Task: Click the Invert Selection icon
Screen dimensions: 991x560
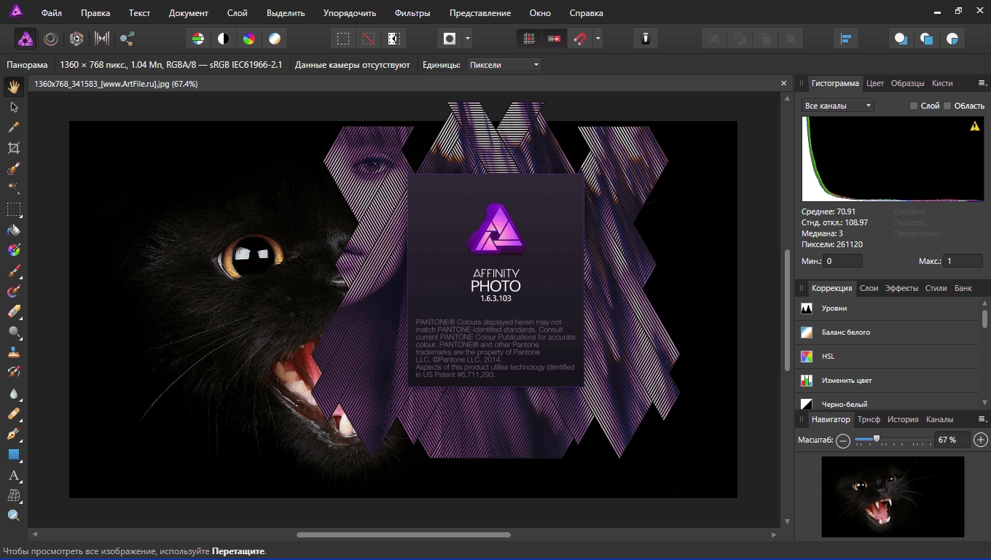Action: coord(394,39)
